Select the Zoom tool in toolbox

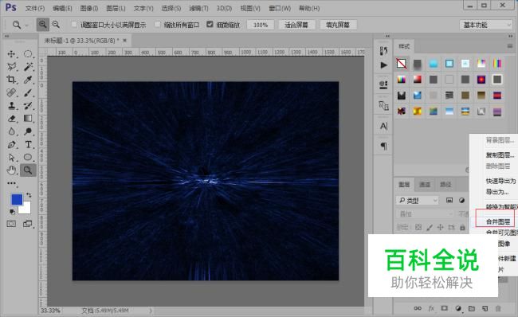28,170
